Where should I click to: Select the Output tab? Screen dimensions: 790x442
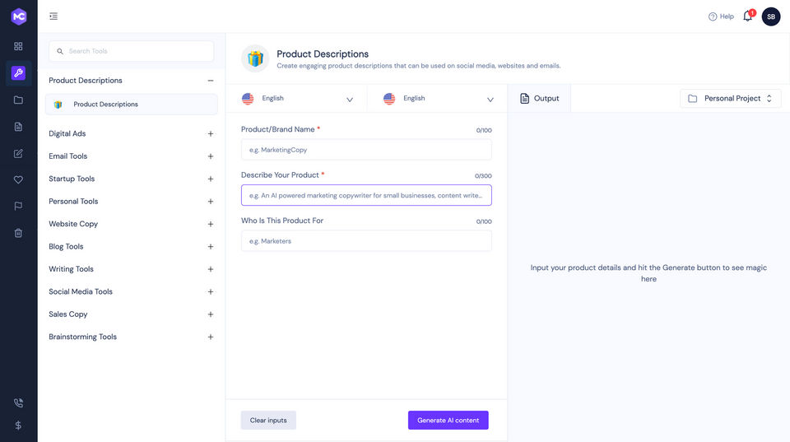pyautogui.click(x=539, y=98)
